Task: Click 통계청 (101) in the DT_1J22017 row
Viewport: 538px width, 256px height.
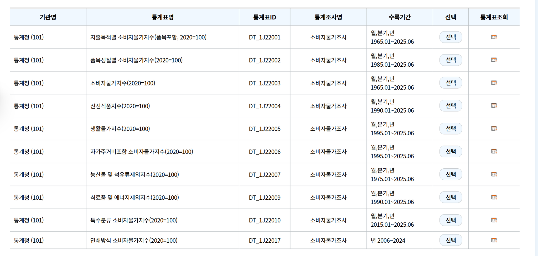Action: pos(29,241)
